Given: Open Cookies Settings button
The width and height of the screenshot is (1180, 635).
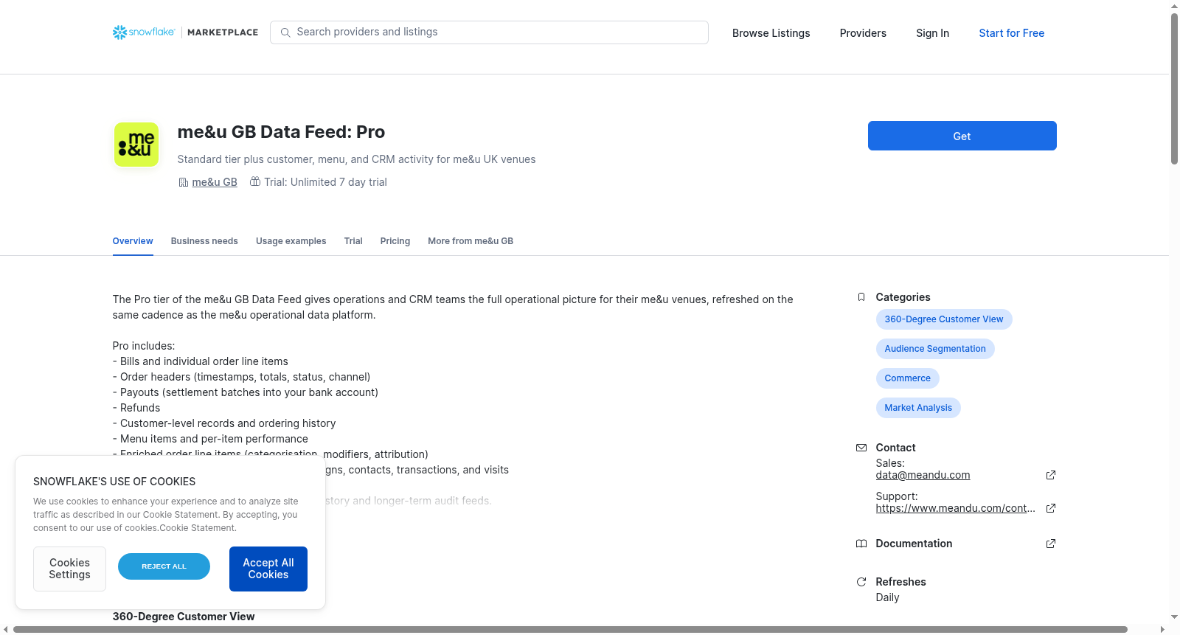Looking at the screenshot, I should (x=69, y=569).
